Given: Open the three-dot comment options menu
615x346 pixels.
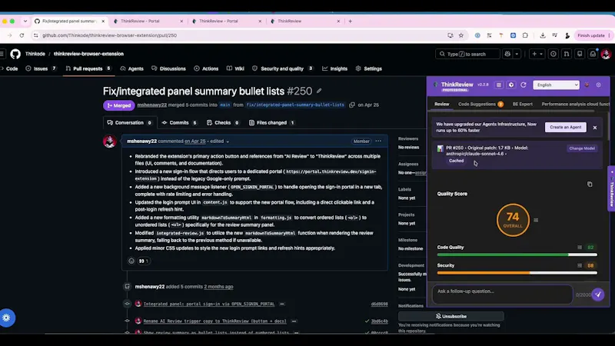Looking at the screenshot, I should (x=378, y=141).
